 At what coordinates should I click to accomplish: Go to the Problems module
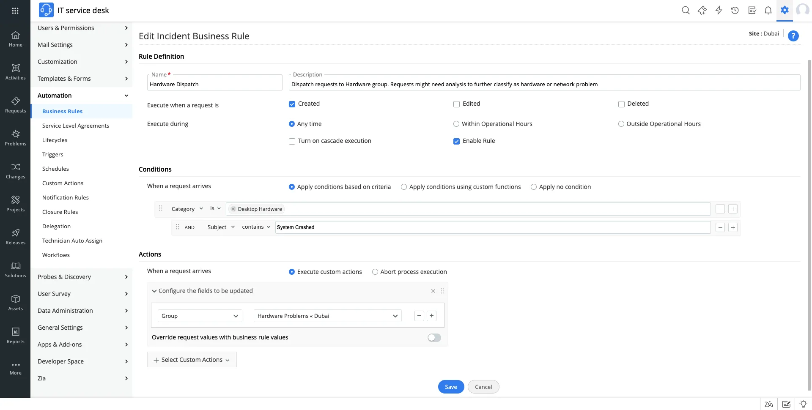[x=15, y=138]
